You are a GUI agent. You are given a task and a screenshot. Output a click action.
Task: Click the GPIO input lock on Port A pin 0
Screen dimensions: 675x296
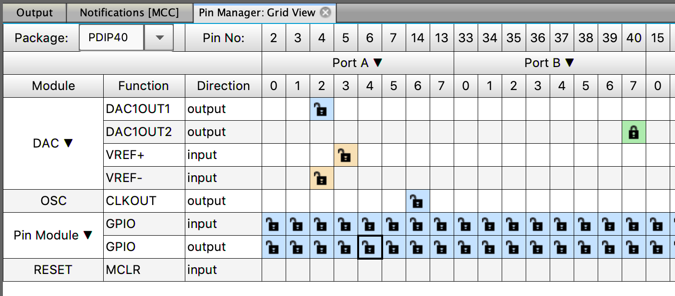click(x=274, y=224)
